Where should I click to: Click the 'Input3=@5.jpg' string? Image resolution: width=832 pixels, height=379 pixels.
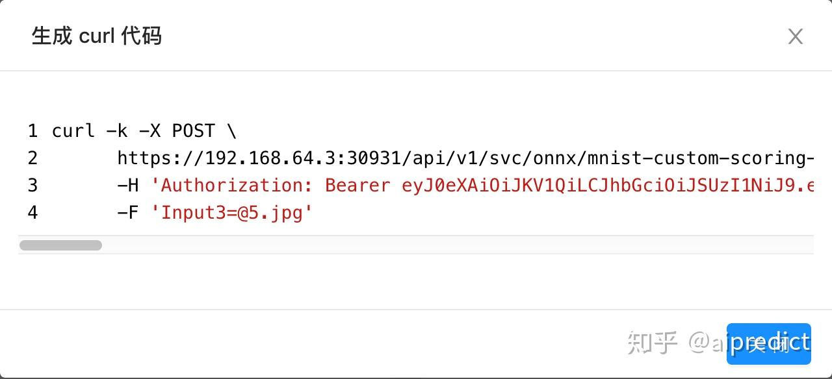tap(232, 213)
